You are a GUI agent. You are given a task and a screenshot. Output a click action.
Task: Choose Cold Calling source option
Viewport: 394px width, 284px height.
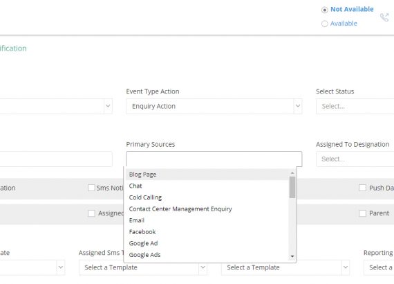coord(207,197)
